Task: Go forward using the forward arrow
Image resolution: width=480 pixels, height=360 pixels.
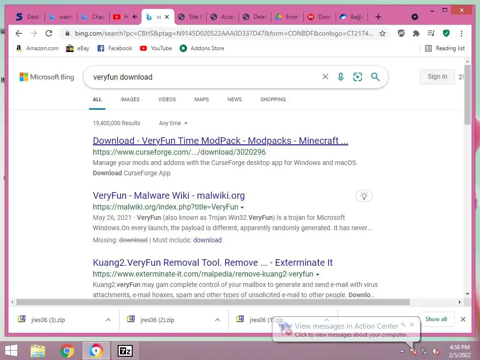Action: (x=34, y=33)
